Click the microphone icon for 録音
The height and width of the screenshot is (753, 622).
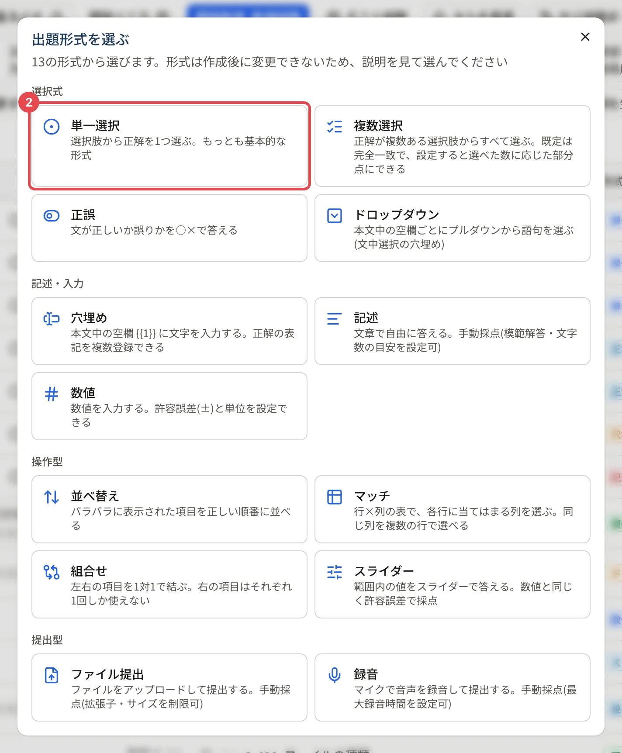tap(335, 675)
